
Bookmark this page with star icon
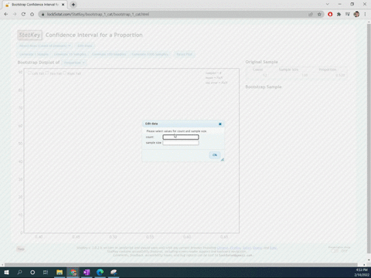point(319,14)
